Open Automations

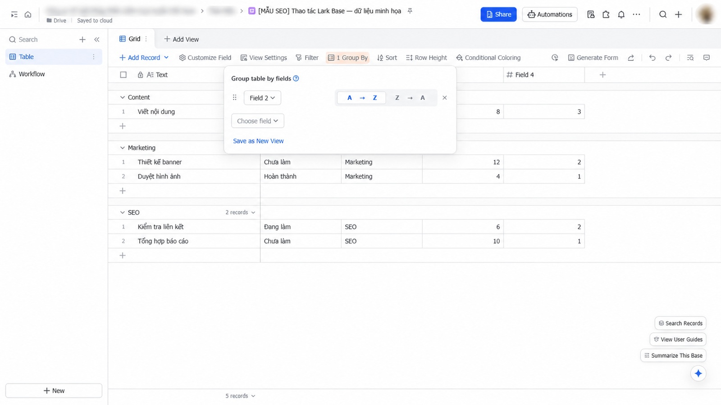click(550, 14)
